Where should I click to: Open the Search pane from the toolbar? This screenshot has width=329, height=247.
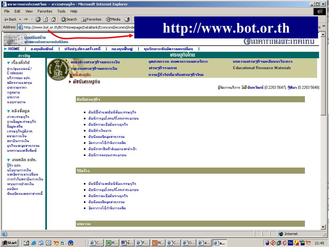(x=69, y=19)
